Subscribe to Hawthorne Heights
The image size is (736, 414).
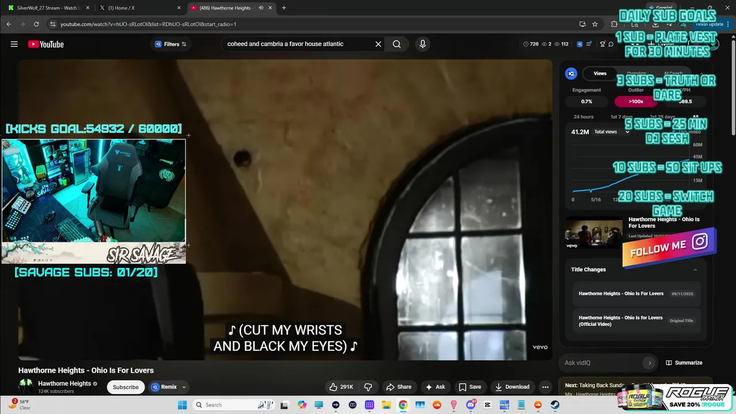pos(125,387)
